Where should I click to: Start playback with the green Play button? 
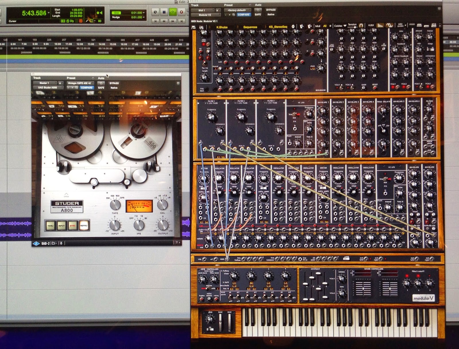coord(173,12)
